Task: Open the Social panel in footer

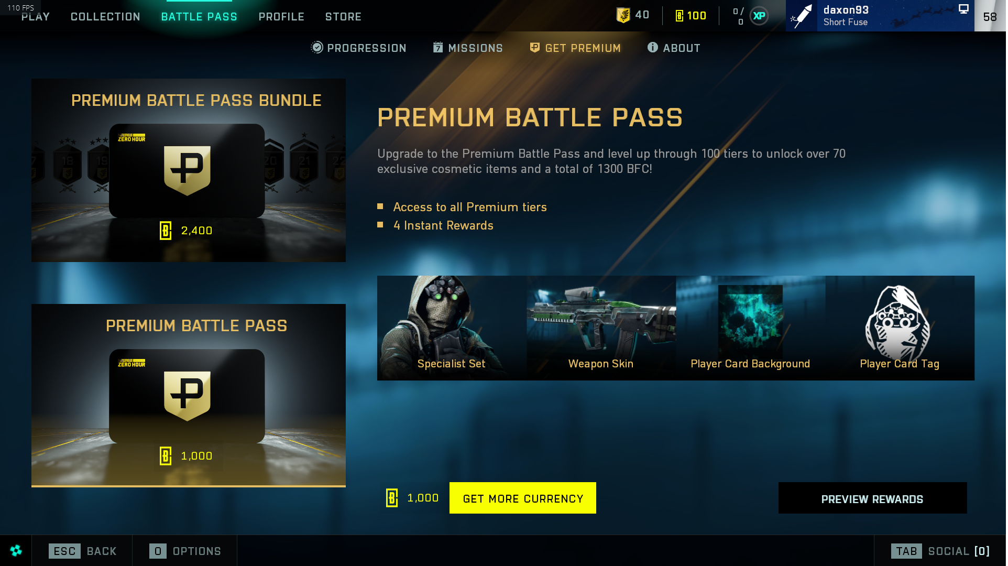Action: click(940, 551)
